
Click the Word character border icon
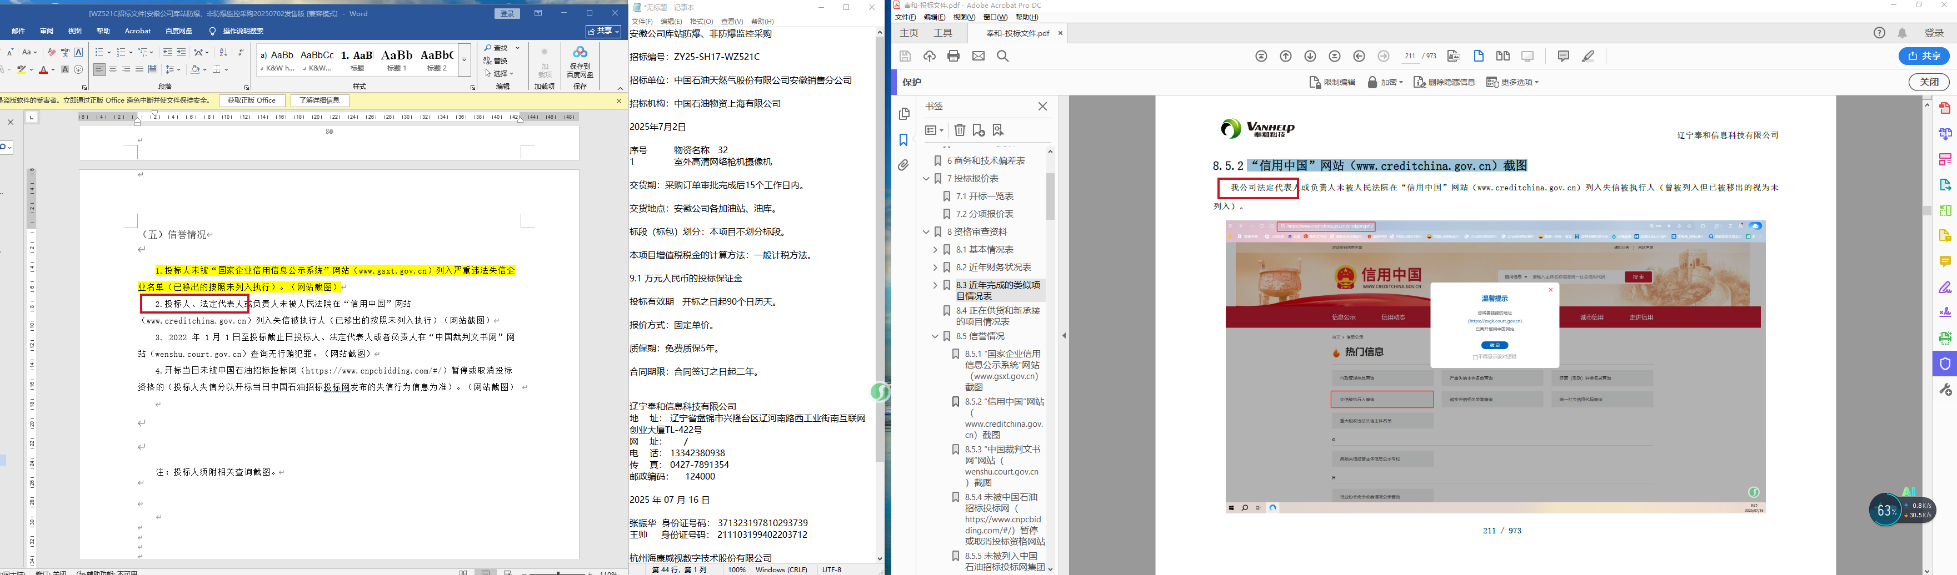[78, 52]
